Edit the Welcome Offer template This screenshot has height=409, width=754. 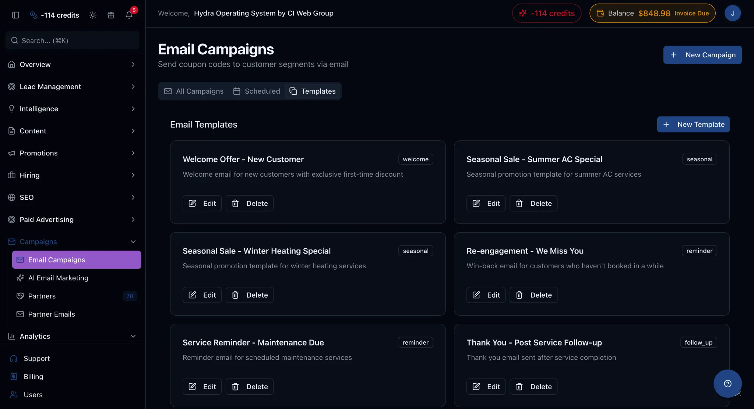tap(202, 203)
